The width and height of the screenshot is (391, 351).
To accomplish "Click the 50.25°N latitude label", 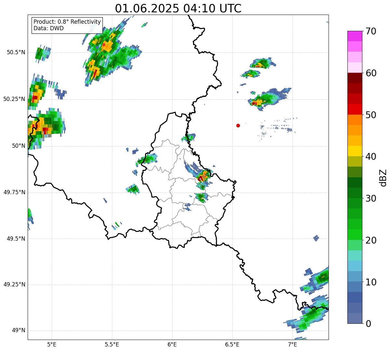I will point(14,99).
